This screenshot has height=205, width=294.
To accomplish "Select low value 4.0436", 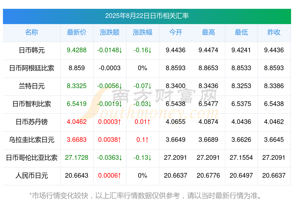I will [x=241, y=122].
